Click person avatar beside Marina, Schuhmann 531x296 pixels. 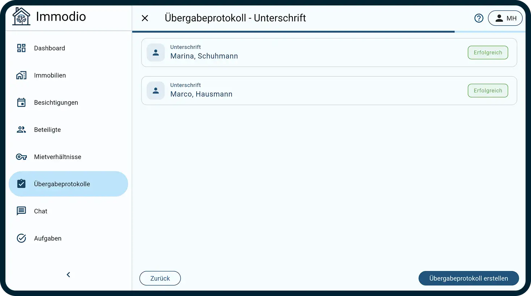point(156,53)
